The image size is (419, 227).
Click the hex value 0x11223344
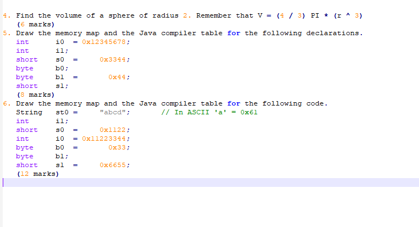pos(104,139)
